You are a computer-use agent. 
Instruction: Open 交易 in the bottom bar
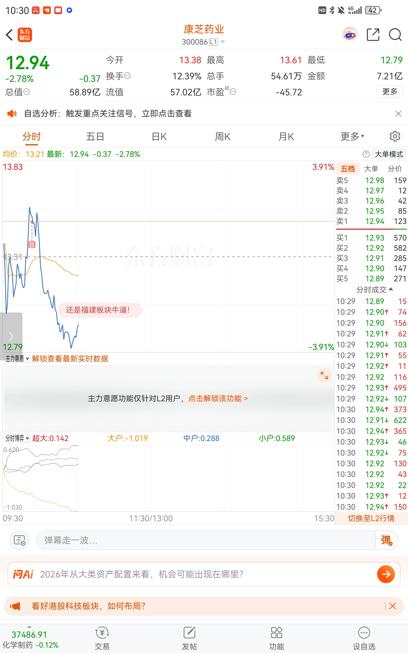[102, 638]
